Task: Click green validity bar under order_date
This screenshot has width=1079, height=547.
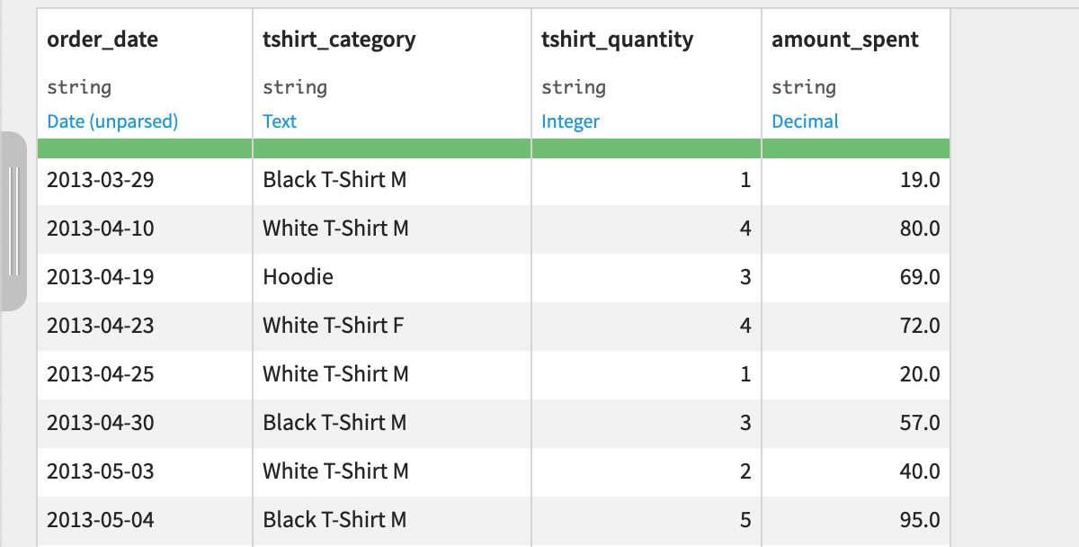Action: 145,148
